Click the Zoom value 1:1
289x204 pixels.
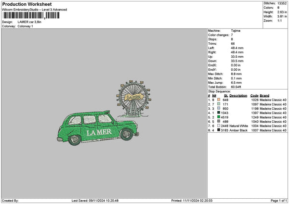pos(279,21)
